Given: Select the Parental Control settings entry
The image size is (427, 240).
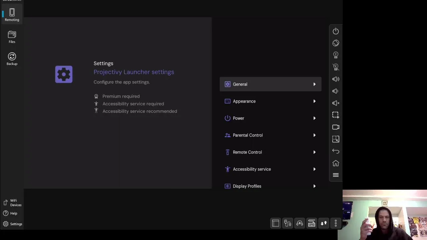Looking at the screenshot, I should [271, 135].
